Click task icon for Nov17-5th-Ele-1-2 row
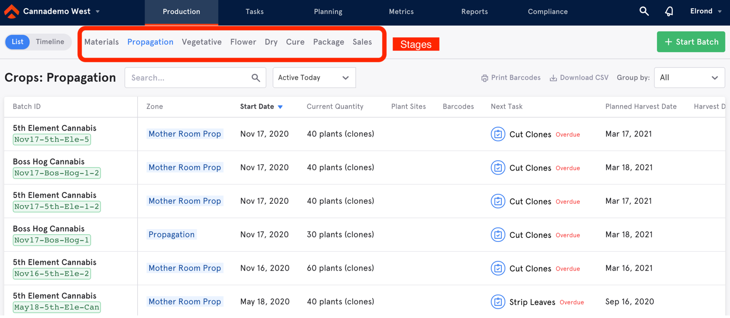 pos(498,201)
